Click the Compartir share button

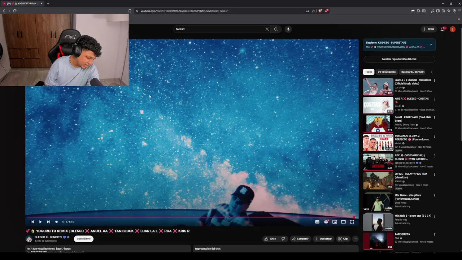(x=300, y=239)
